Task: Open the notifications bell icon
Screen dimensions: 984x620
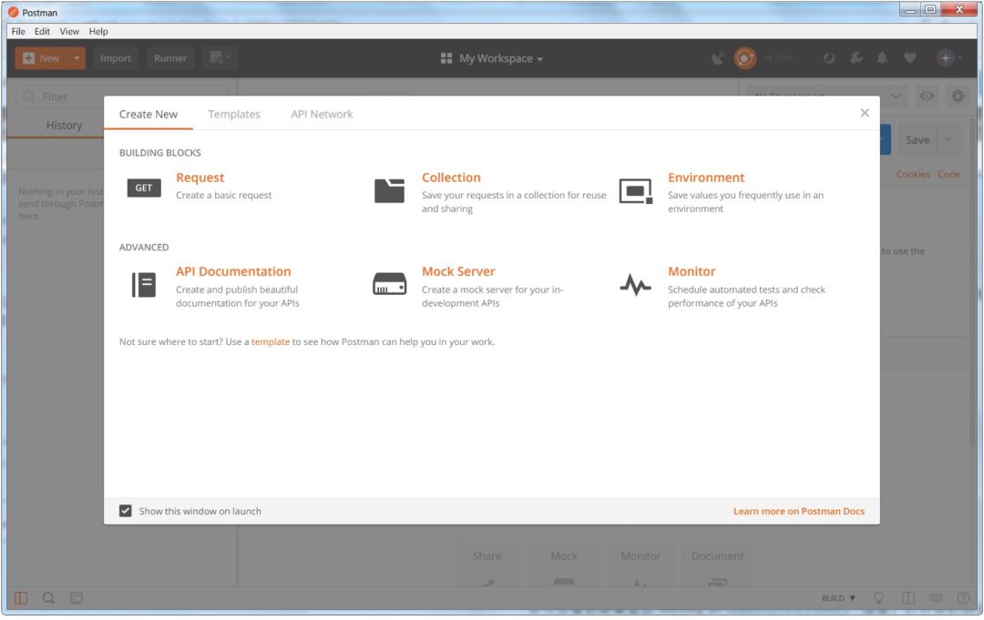Action: coord(882,58)
